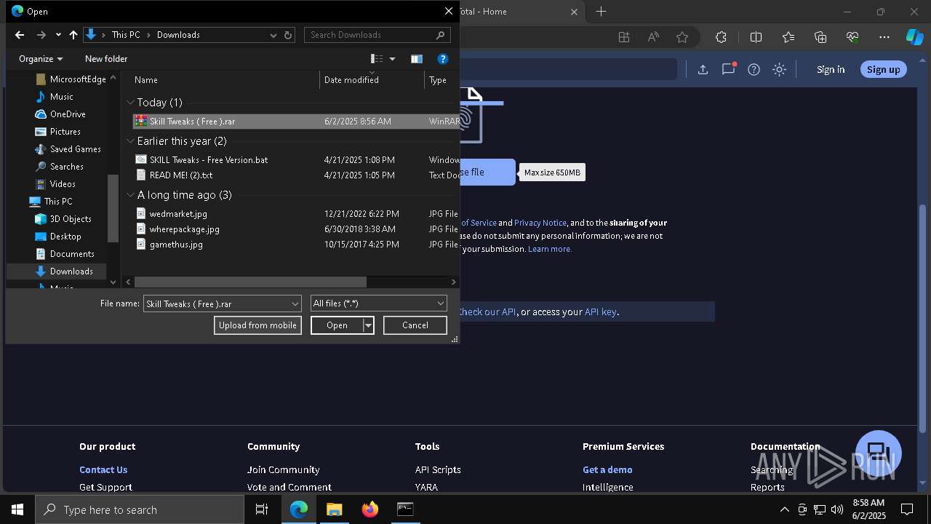Select MicrosoftEdge folder in tree
This screenshot has width=931, height=524.
[x=71, y=79]
